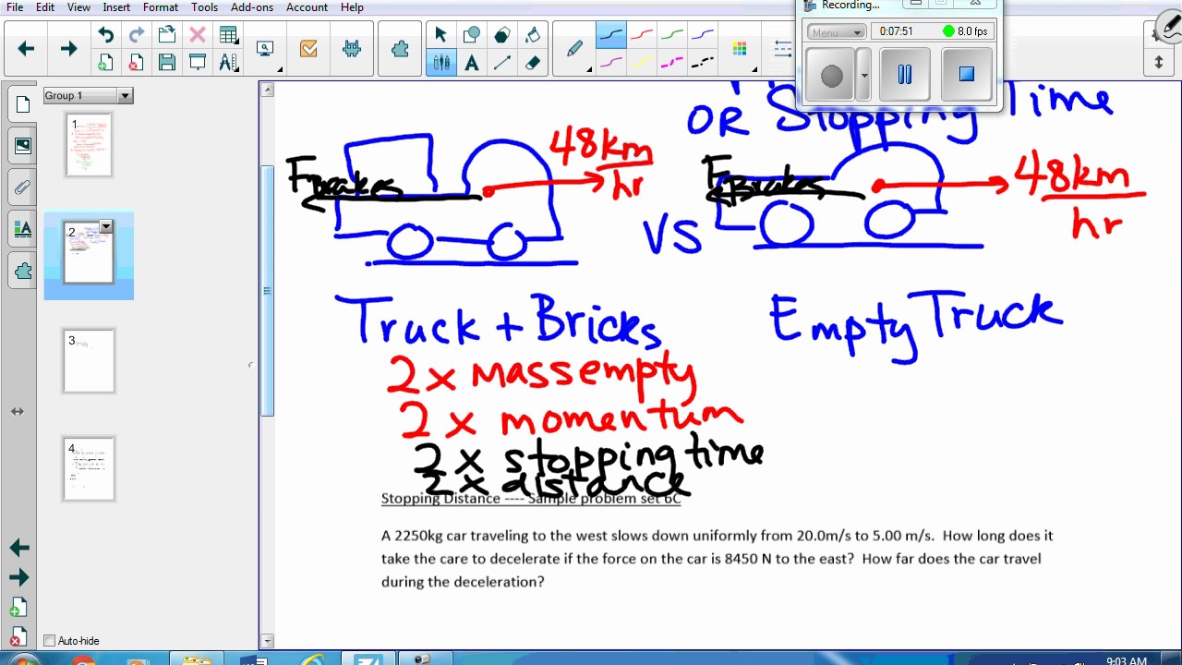The width and height of the screenshot is (1182, 665).
Task: Toggle the Auto-hide checkbox
Action: [50, 641]
